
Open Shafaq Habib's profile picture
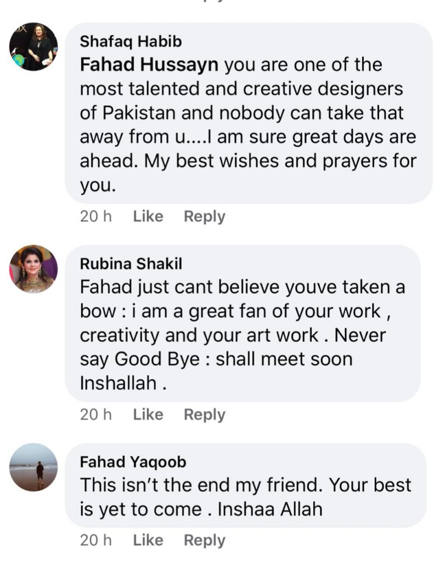(33, 47)
